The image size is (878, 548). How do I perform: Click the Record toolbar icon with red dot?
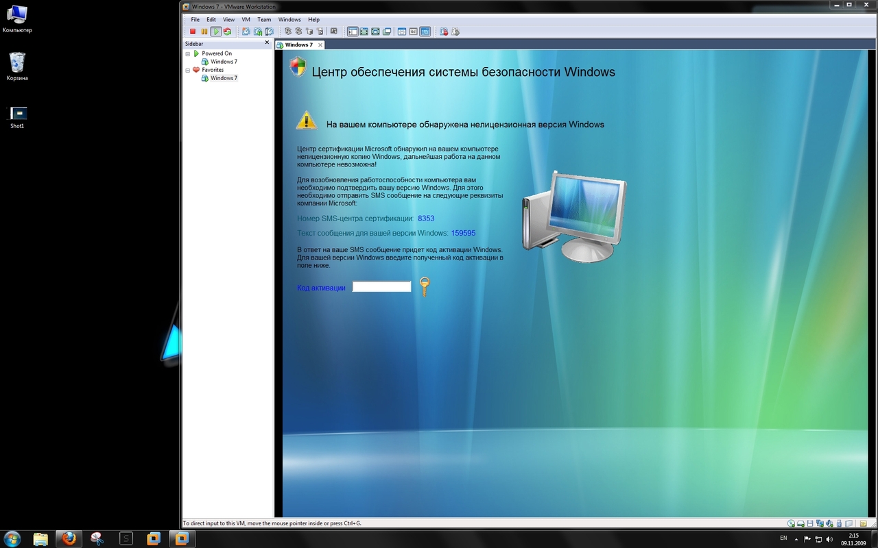click(x=444, y=32)
